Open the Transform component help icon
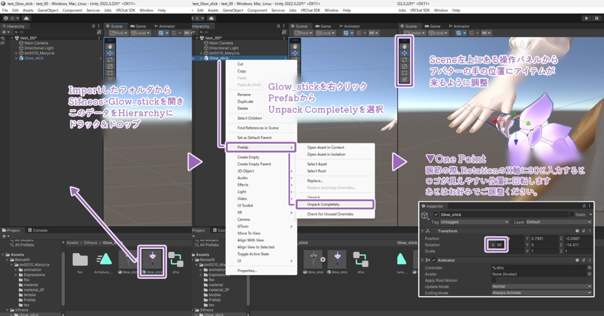Screen dimensions: 604x316 click(577, 231)
